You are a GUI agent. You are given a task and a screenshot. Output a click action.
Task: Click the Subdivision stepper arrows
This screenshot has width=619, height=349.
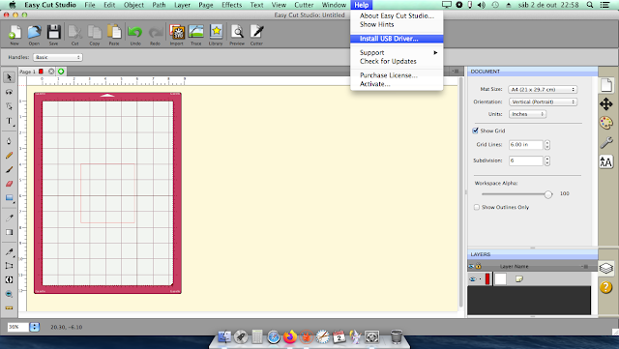point(547,160)
